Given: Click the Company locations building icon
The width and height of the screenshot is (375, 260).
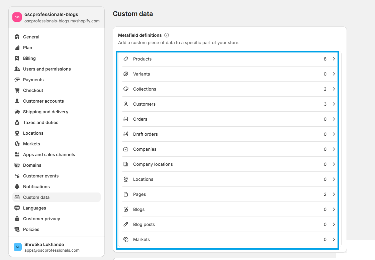Looking at the screenshot, I should (x=126, y=164).
